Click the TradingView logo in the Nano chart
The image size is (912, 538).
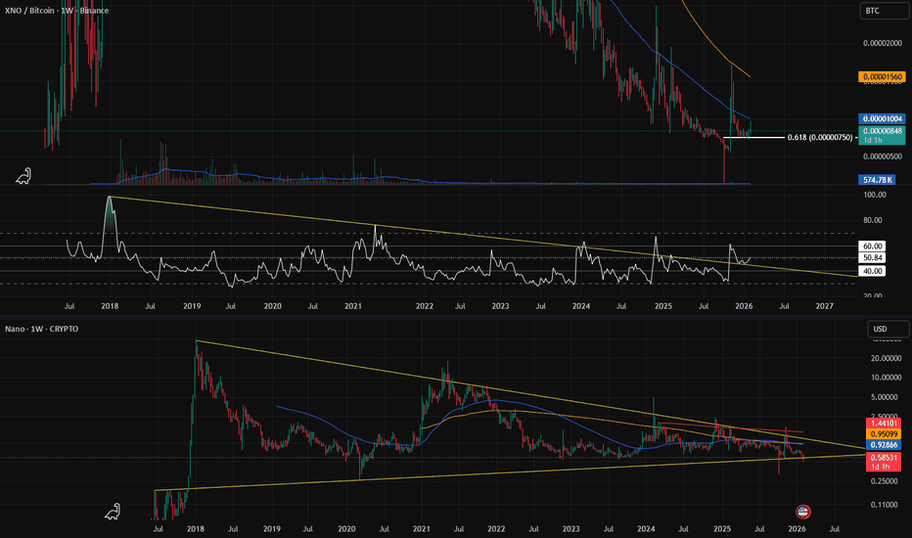(x=113, y=512)
